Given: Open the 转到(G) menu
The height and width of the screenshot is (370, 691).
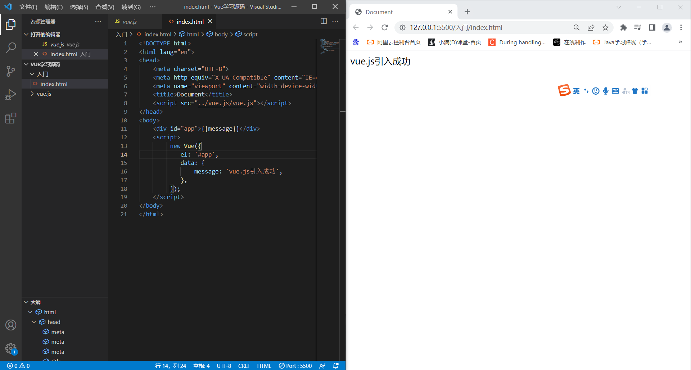Looking at the screenshot, I should coord(131,7).
